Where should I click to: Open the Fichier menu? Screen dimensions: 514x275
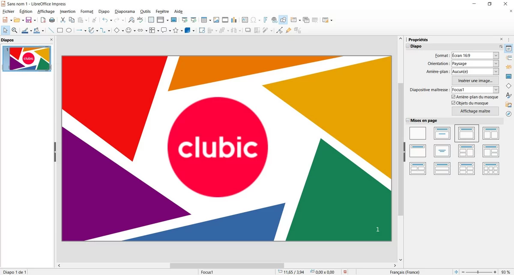8,12
